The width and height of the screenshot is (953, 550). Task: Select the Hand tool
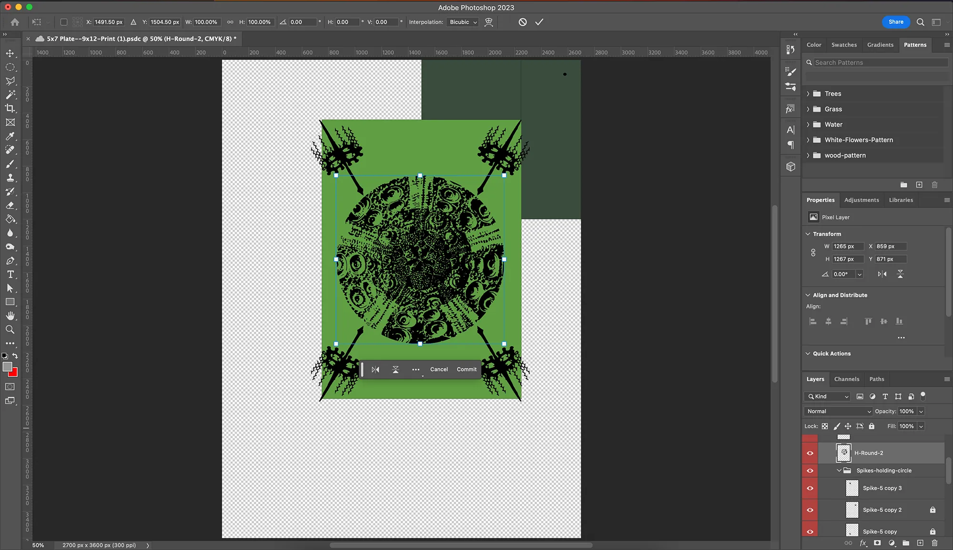[10, 316]
